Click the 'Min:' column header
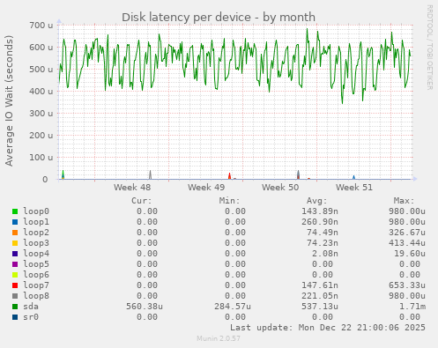 click(x=229, y=201)
